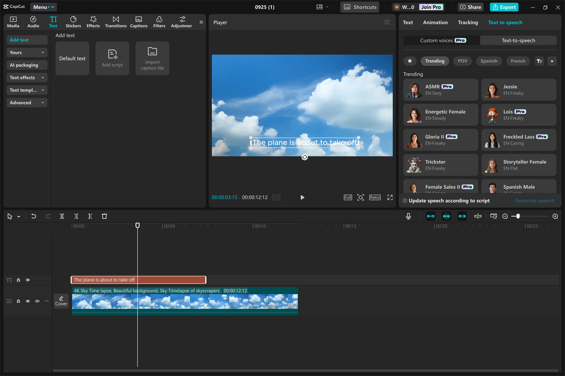Image resolution: width=565 pixels, height=376 pixels.
Task: Open the Audio panel
Action: 33,22
